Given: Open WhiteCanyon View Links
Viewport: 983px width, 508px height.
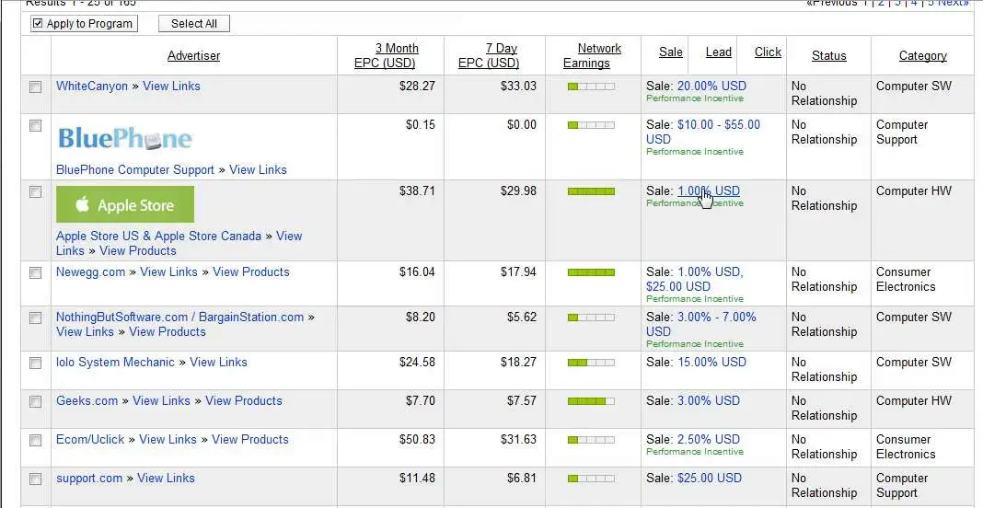Looking at the screenshot, I should pos(172,86).
